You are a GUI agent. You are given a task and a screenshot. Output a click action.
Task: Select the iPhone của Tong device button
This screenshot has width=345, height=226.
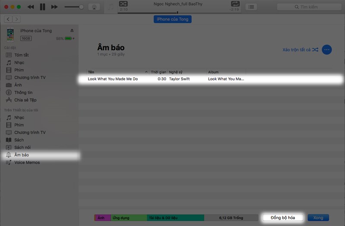(x=172, y=19)
